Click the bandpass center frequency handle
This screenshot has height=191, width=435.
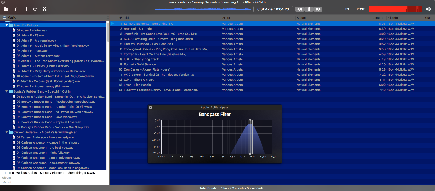pyautogui.click(x=250, y=120)
